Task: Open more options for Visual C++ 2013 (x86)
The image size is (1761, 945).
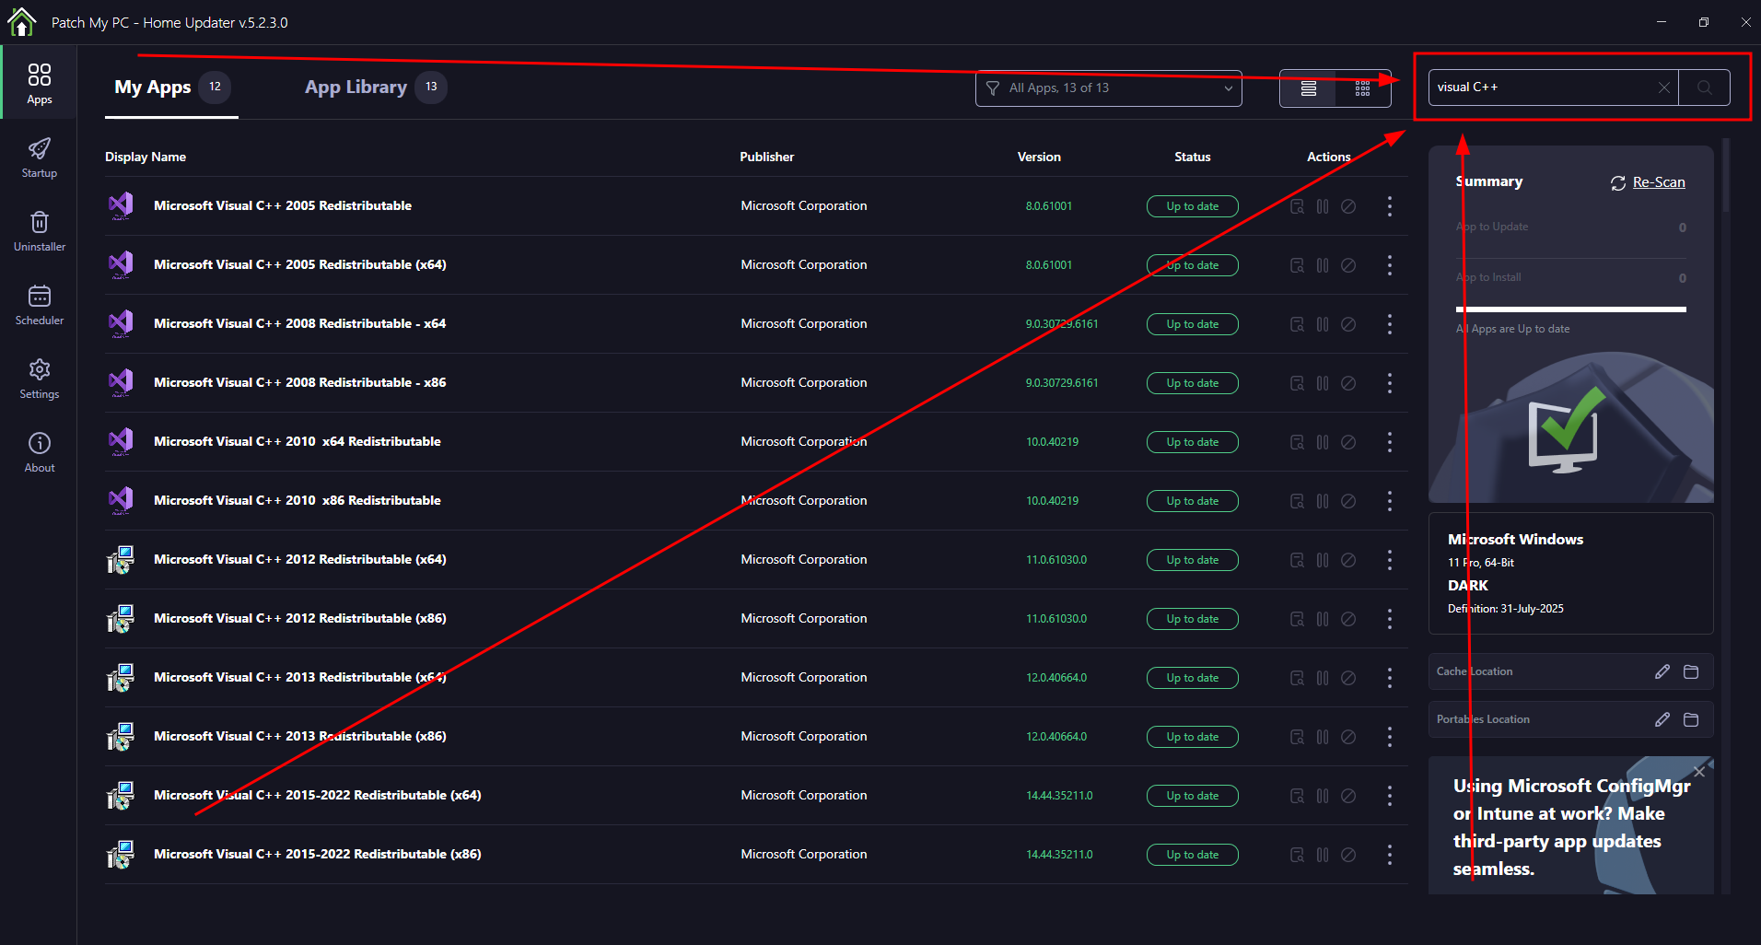Action: 1390,737
